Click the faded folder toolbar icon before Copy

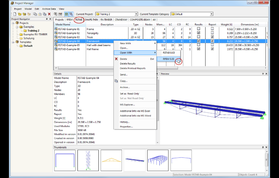coord(29,14)
